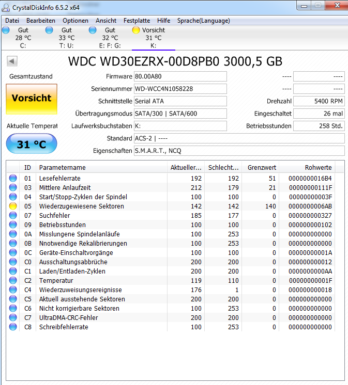Open the Bearbeiten menu

pyautogui.click(x=41, y=21)
